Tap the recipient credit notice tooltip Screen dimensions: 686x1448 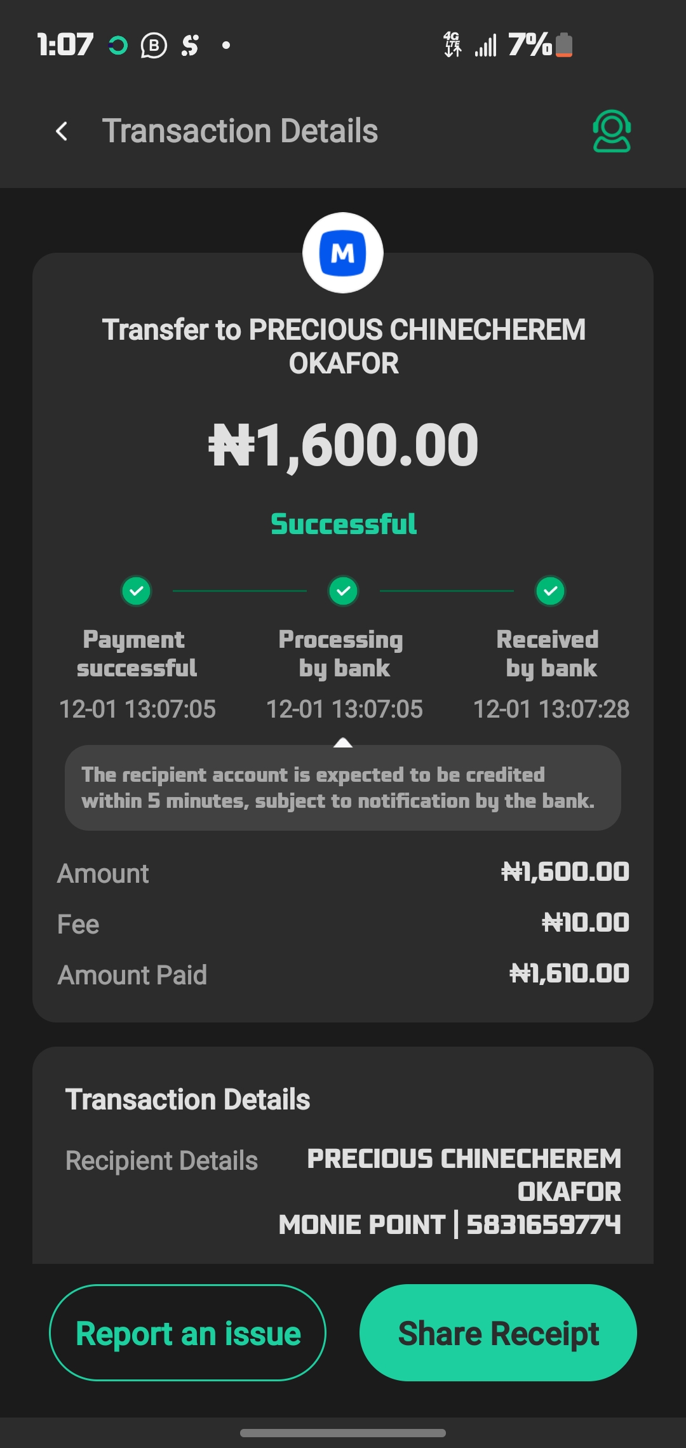(x=343, y=788)
